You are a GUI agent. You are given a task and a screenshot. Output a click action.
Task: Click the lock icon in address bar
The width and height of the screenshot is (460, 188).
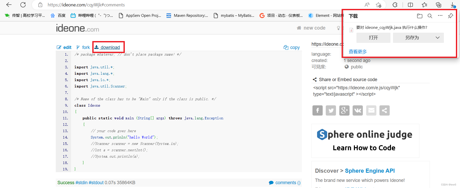click(x=40, y=5)
